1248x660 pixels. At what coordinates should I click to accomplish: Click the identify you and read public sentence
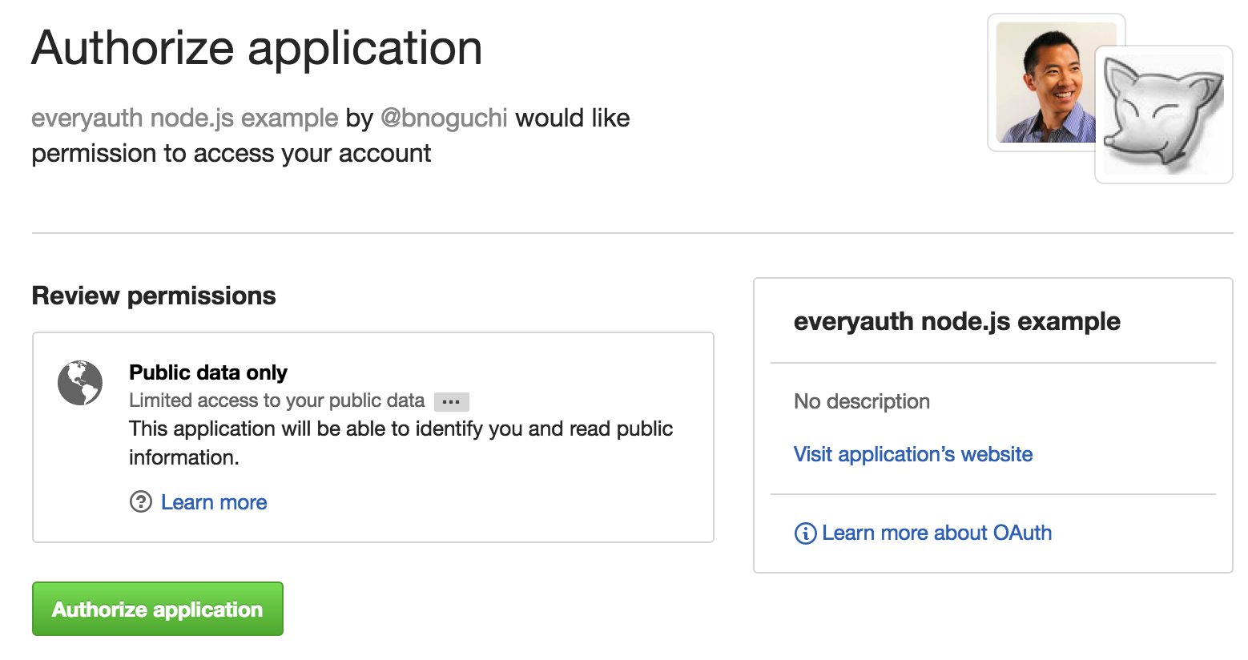pyautogui.click(x=401, y=429)
